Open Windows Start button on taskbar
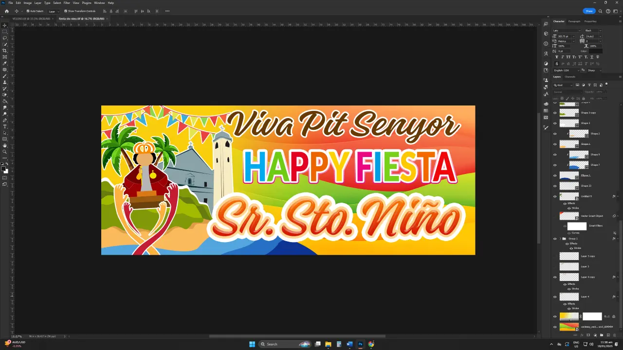 (x=252, y=344)
